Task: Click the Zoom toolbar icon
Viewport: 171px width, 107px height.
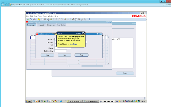Action: pos(76,20)
